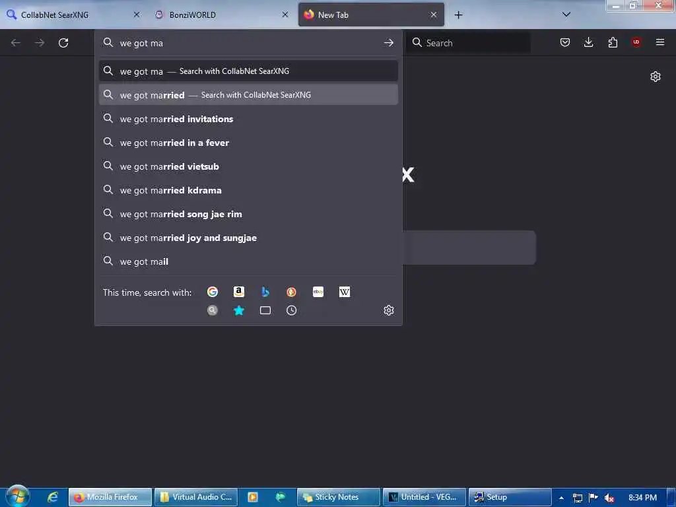Launch Internet Explorer from taskbar
Screen dimensions: 676x507
pyautogui.click(x=53, y=497)
